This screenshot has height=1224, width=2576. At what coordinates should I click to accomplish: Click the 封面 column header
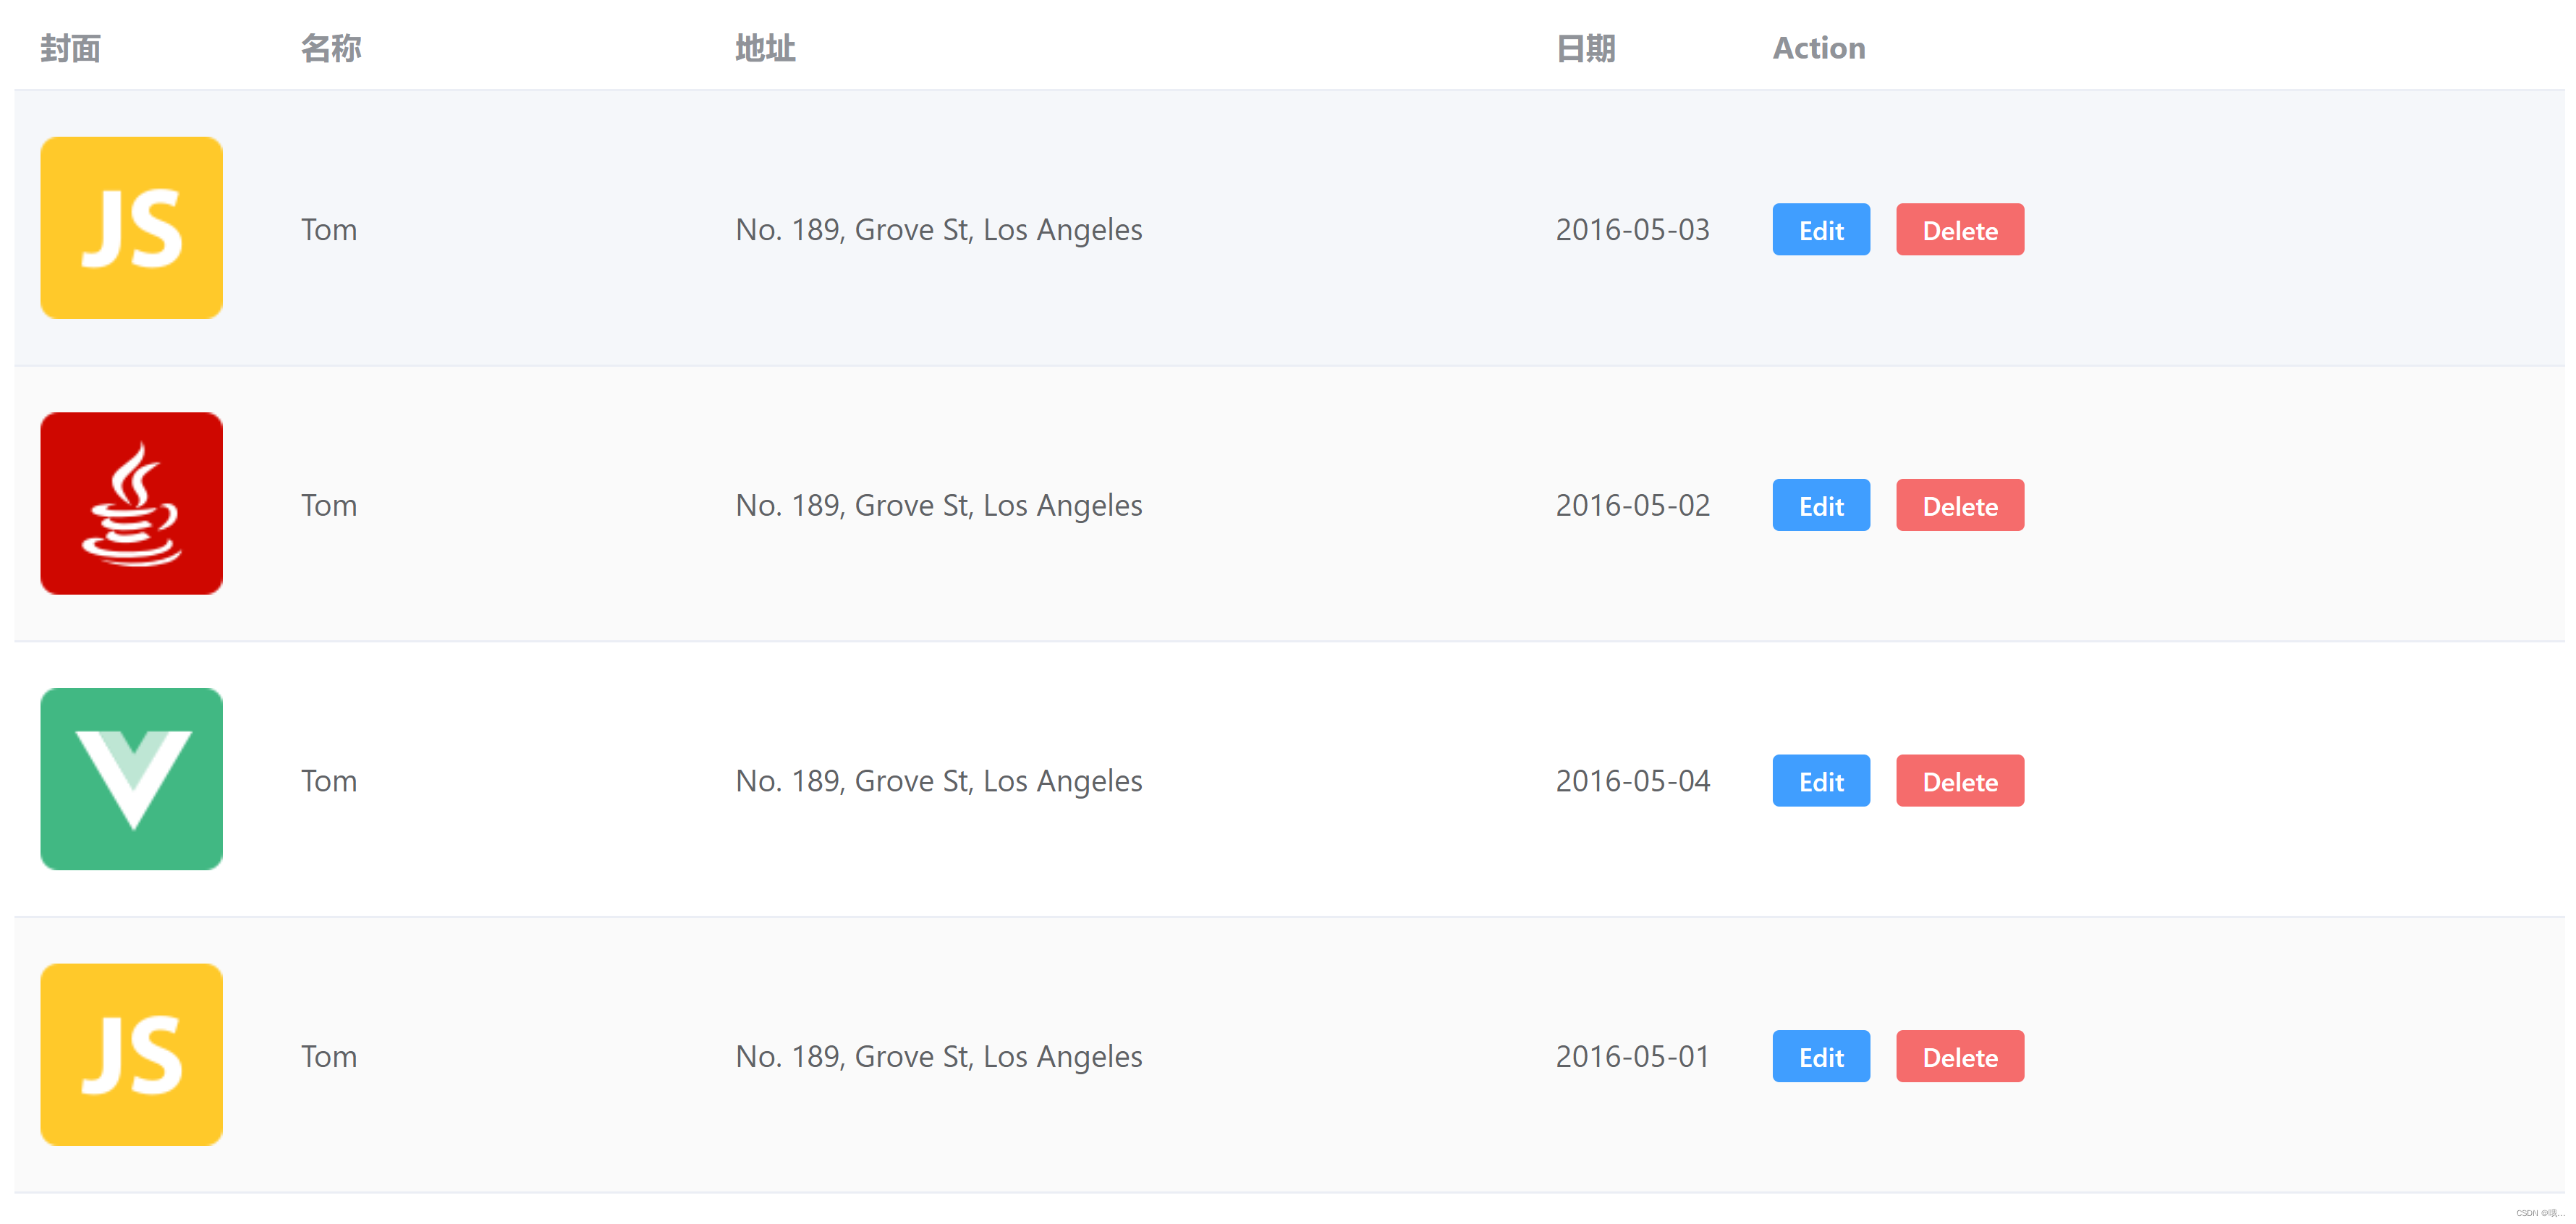point(70,48)
